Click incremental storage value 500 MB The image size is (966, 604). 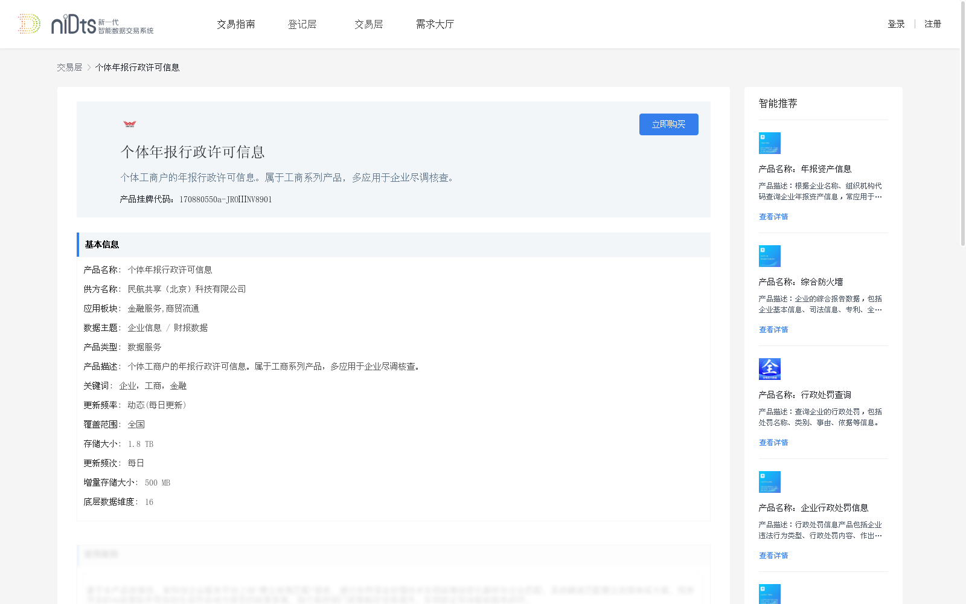coord(158,483)
